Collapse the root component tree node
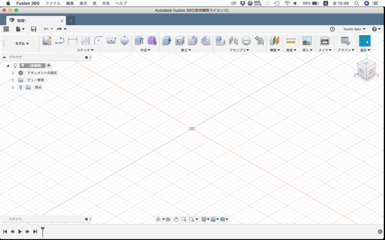Viewport: 385px width, 240px height. coord(8,66)
